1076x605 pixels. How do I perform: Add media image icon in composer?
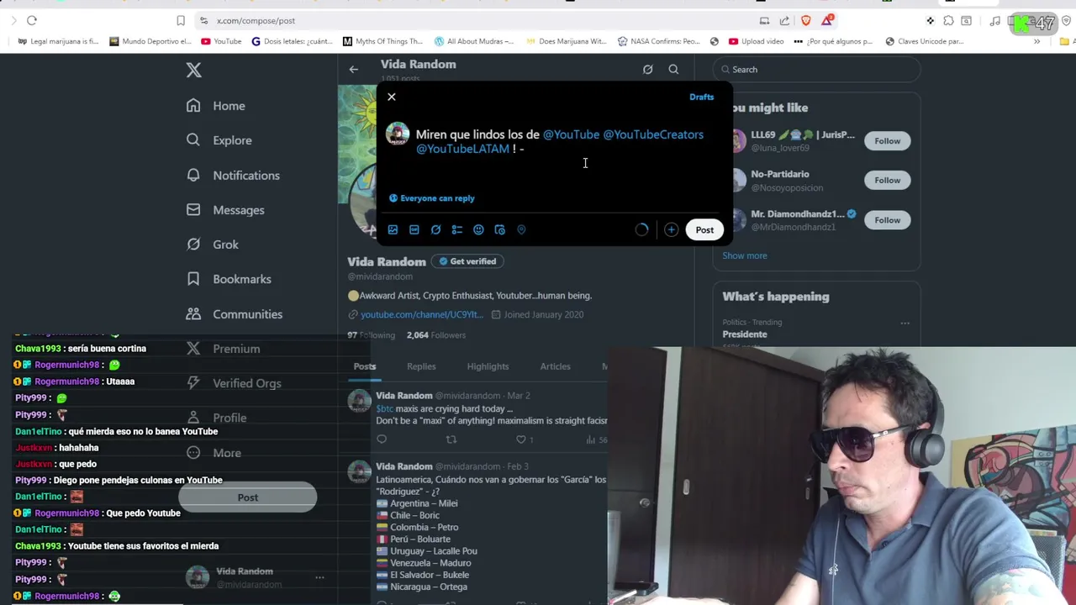[x=393, y=229]
